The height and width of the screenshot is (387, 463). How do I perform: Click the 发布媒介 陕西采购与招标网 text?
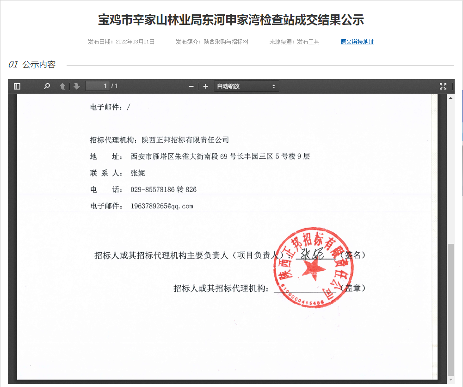(x=212, y=42)
